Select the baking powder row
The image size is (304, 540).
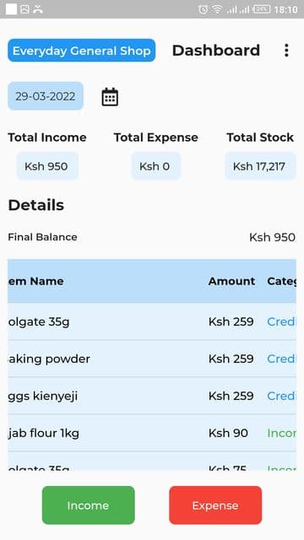[152, 359]
